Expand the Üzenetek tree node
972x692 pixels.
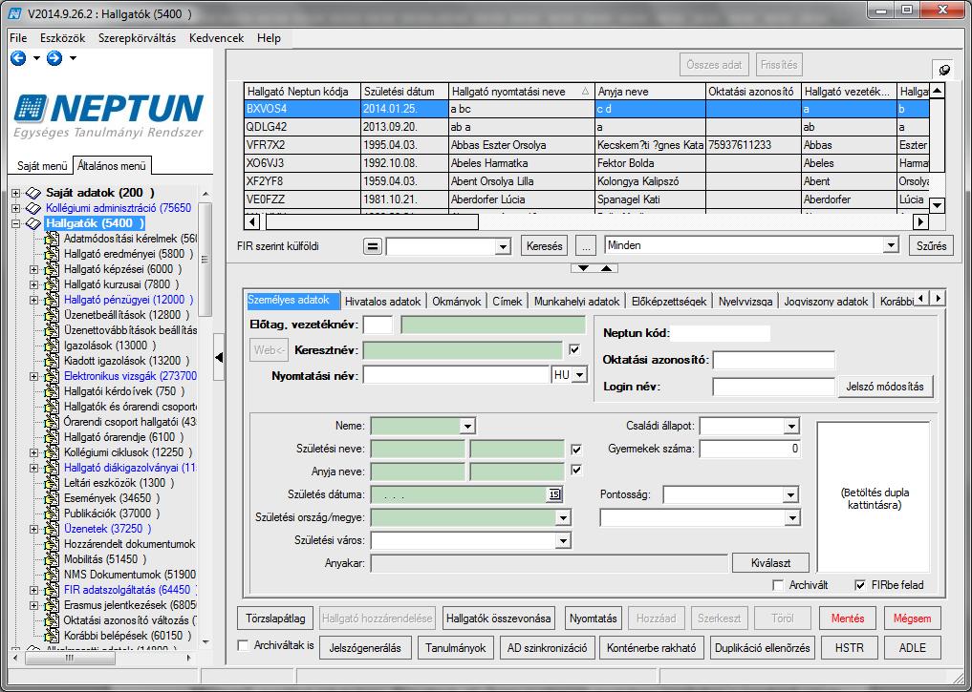click(x=34, y=529)
